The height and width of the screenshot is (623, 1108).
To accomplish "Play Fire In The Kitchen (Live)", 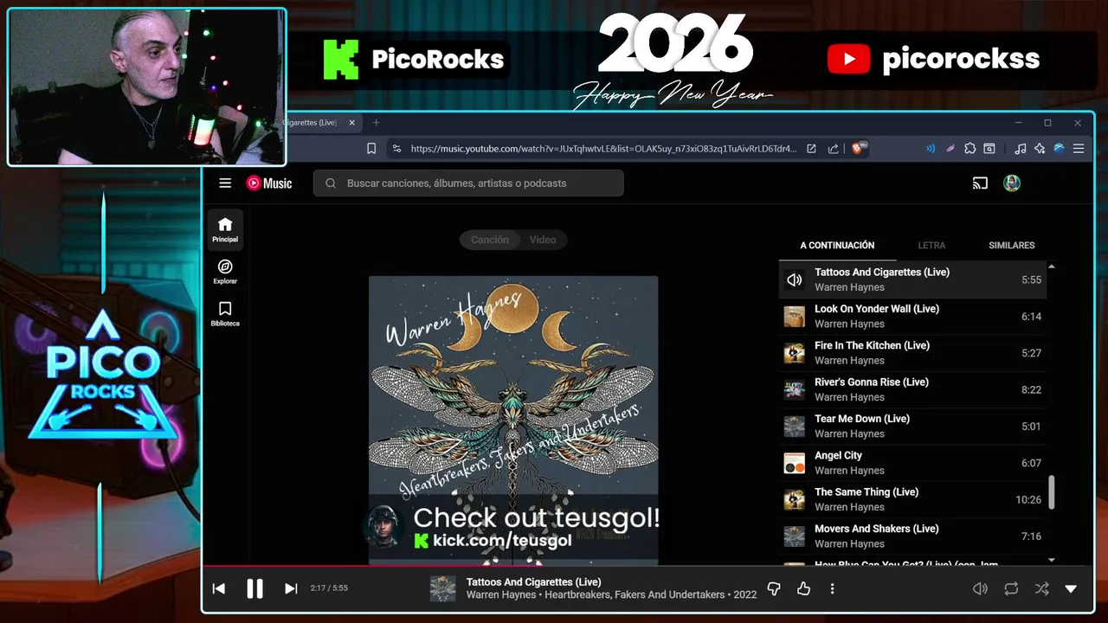I will (x=912, y=353).
